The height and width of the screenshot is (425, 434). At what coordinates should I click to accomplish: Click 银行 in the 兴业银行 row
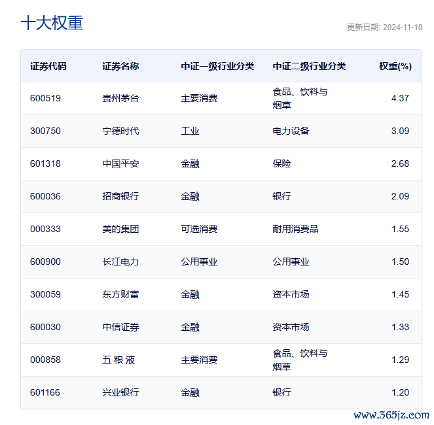pyautogui.click(x=281, y=392)
